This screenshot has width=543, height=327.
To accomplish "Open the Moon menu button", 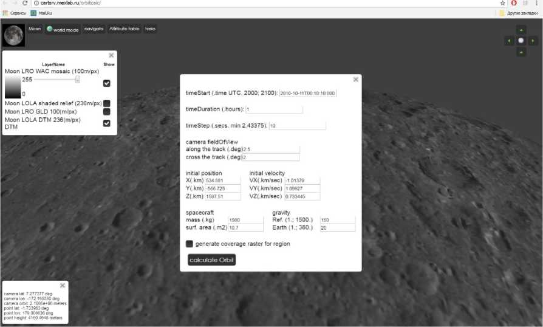I will [x=35, y=29].
